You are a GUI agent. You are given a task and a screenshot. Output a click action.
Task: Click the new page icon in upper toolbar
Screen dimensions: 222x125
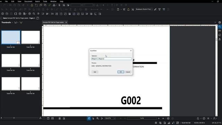click(x=118, y=9)
